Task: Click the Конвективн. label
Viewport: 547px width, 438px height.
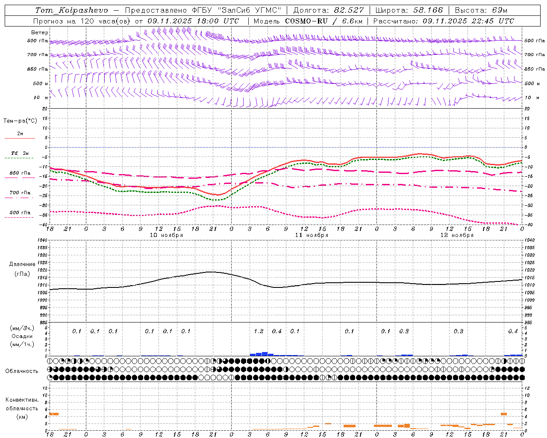Action: [x=22, y=400]
